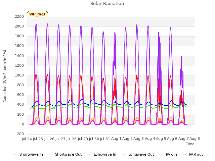Click the Radiation y-axis label
This screenshot has width=215, height=161.
point(5,76)
